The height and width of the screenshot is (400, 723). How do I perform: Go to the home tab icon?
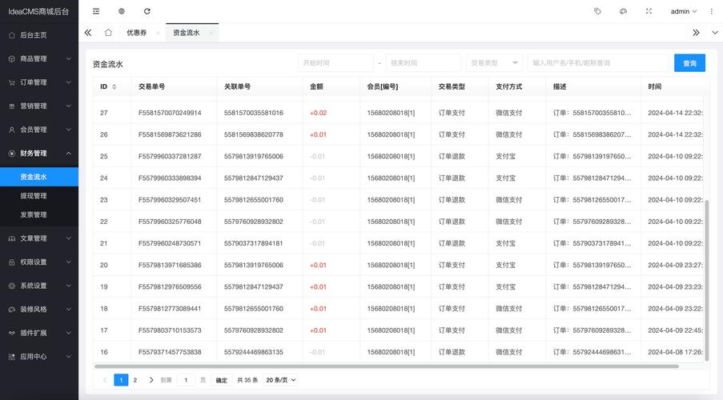point(108,33)
